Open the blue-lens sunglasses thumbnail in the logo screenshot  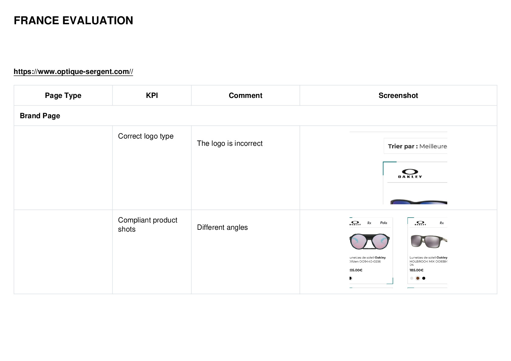pyautogui.click(x=418, y=201)
